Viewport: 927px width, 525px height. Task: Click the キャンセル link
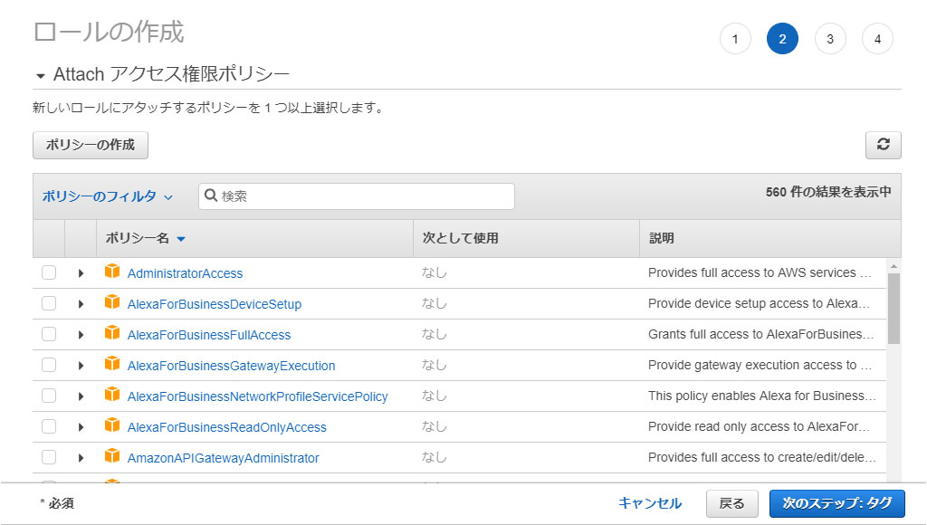650,503
